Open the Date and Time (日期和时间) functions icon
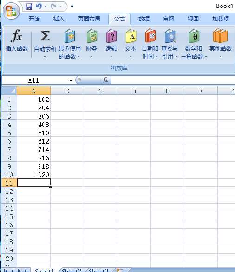This screenshot has width=235, height=272. pos(150,36)
